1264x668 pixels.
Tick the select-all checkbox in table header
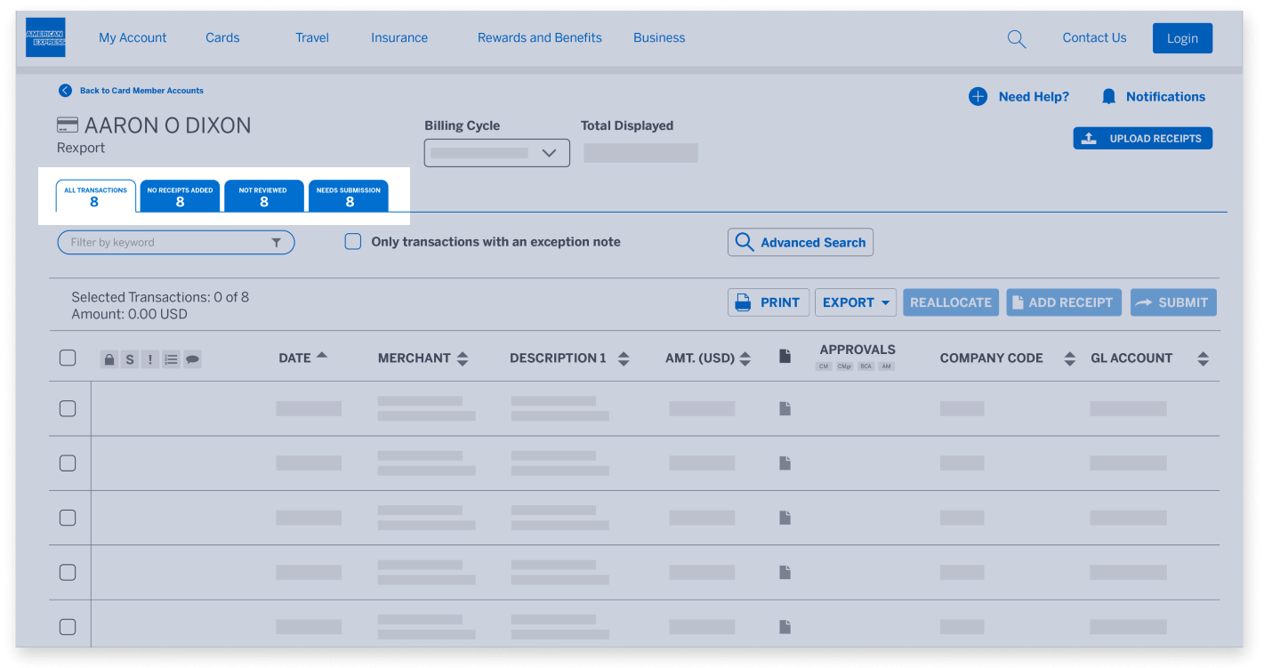coord(68,358)
